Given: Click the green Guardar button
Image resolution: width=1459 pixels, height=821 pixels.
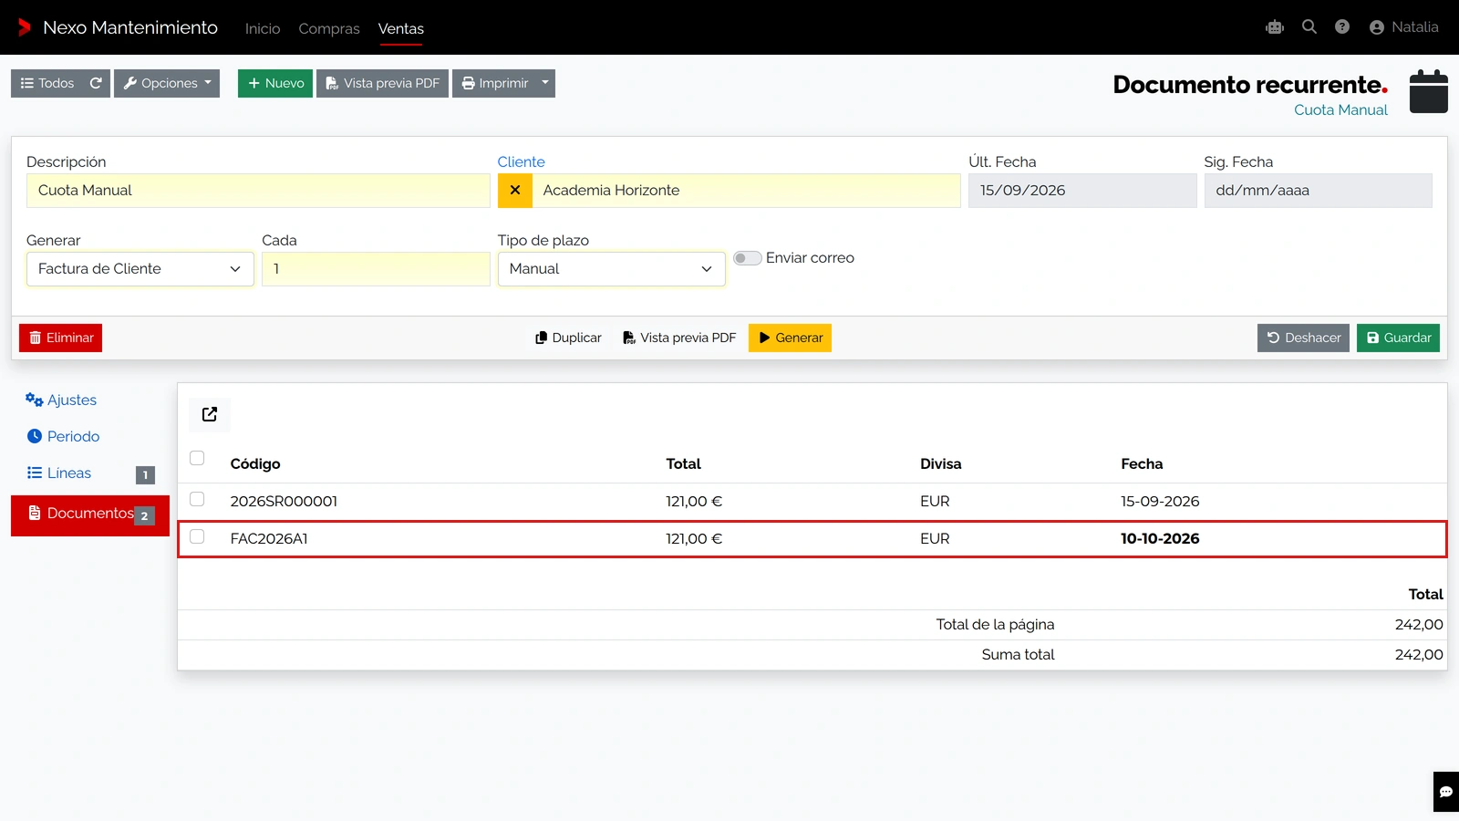Looking at the screenshot, I should pyautogui.click(x=1398, y=338).
